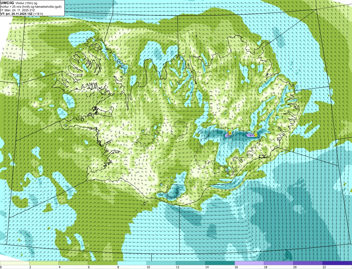
Task: Select the 12–14 m/s teal legend swatch
Action: tap(191, 263)
